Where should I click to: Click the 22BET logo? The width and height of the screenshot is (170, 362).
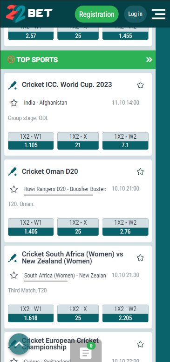pos(29,14)
